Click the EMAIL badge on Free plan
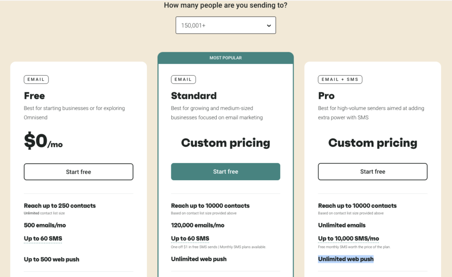This screenshot has width=452, height=277. point(36,80)
